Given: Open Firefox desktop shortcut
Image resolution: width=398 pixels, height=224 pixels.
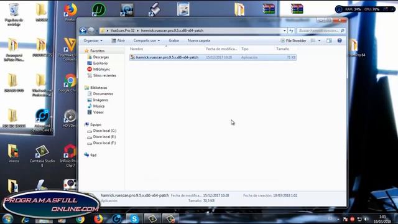Looking at the screenshot, I should click(70, 12).
